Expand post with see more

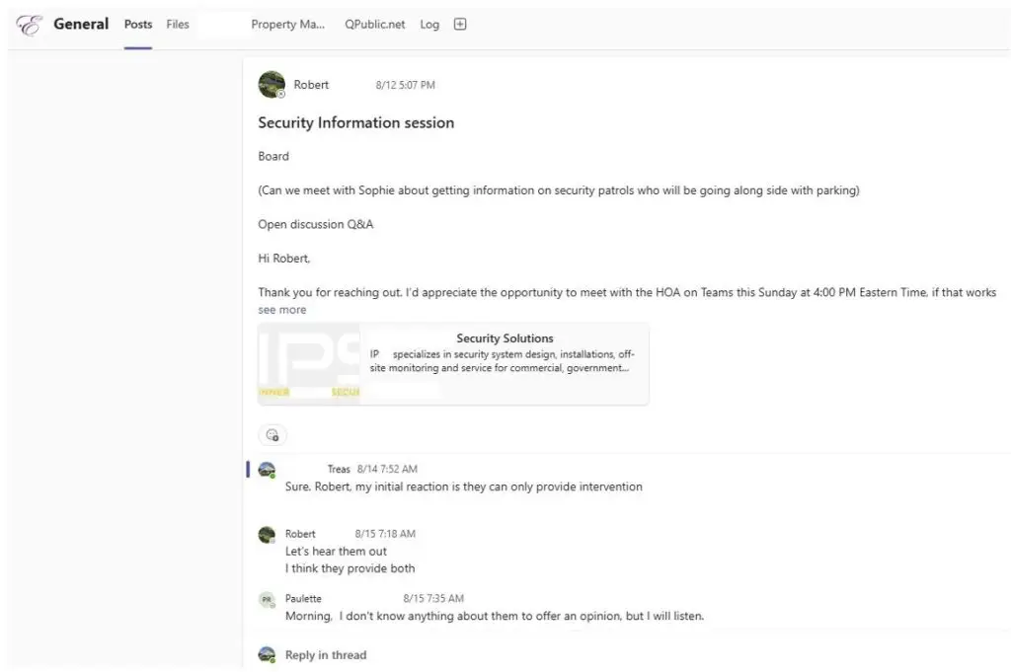pyautogui.click(x=281, y=310)
